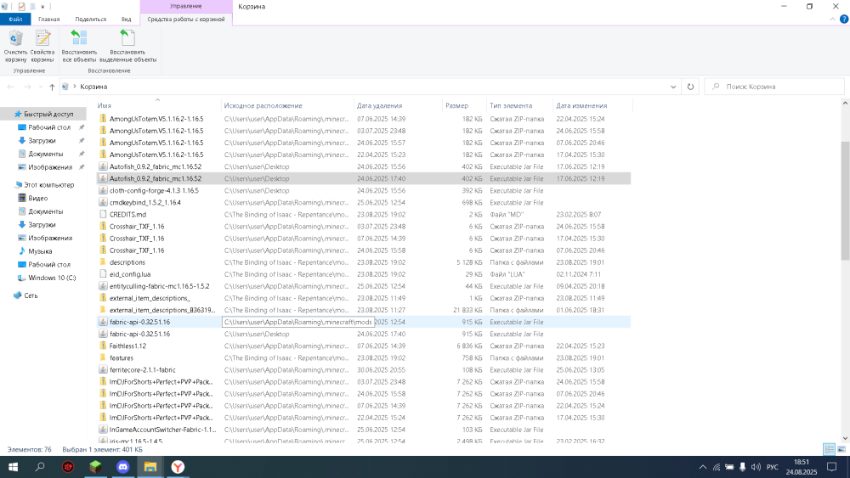Select the descriptions folder row

coord(363,262)
